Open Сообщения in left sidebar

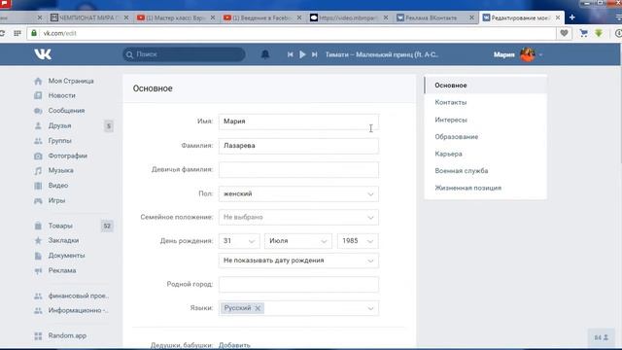pos(66,111)
